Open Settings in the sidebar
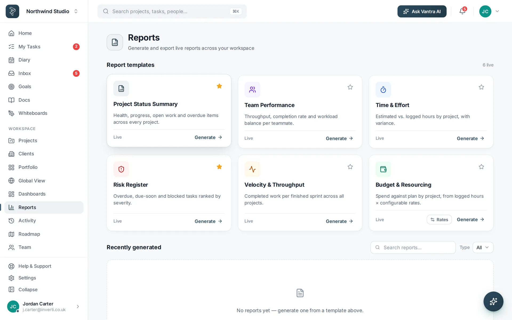512x320 pixels. coord(44,278)
